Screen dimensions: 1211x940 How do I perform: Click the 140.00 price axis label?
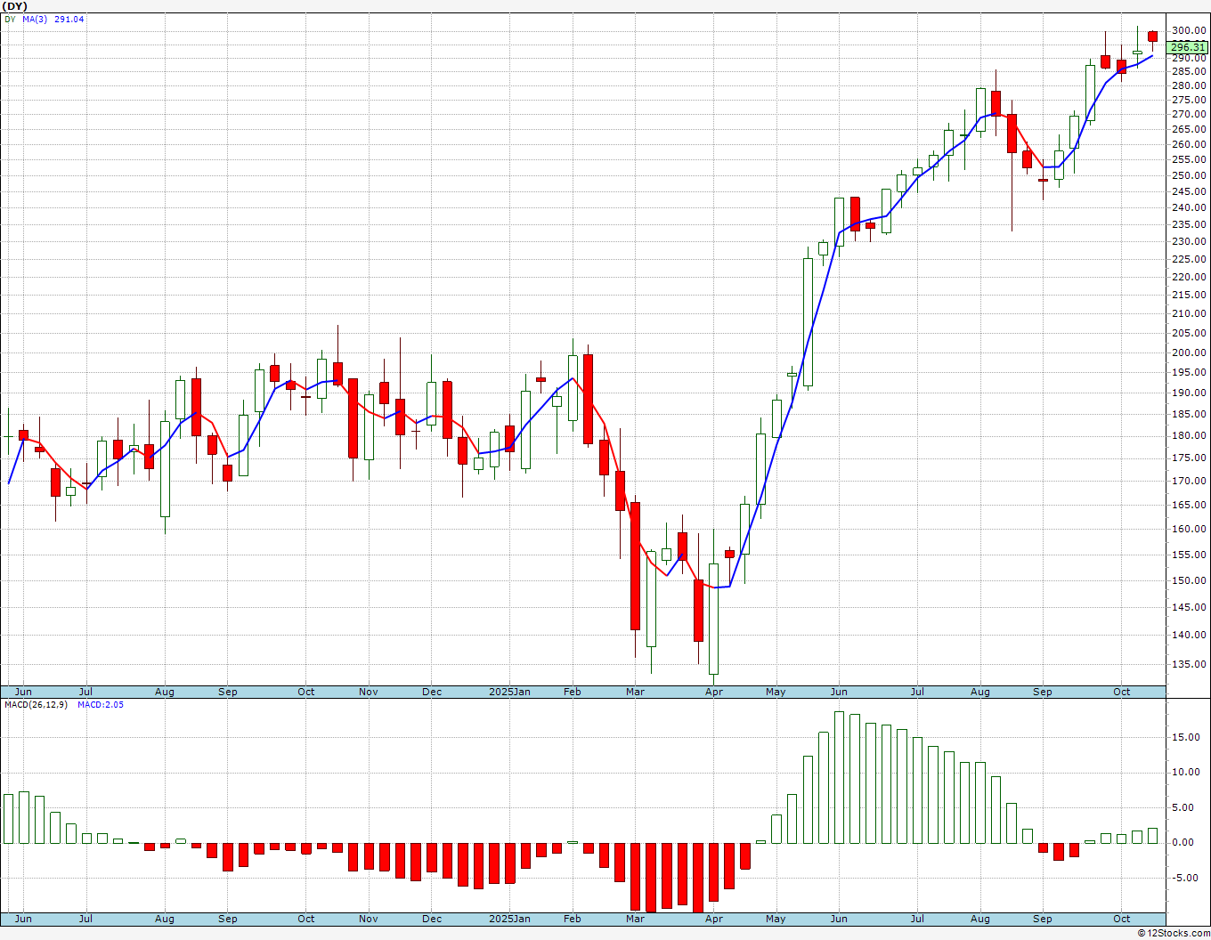coord(1189,635)
